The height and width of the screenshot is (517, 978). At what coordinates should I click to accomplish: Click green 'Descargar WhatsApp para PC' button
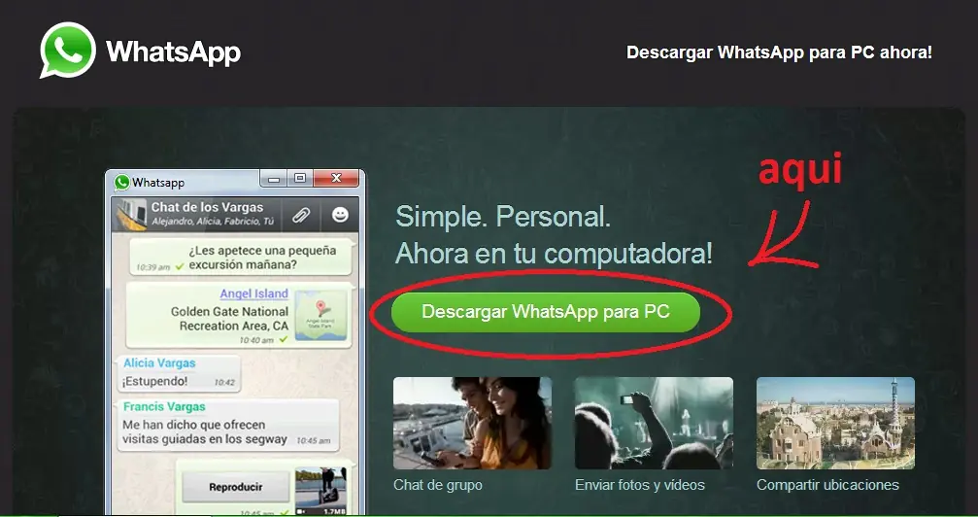click(x=546, y=312)
